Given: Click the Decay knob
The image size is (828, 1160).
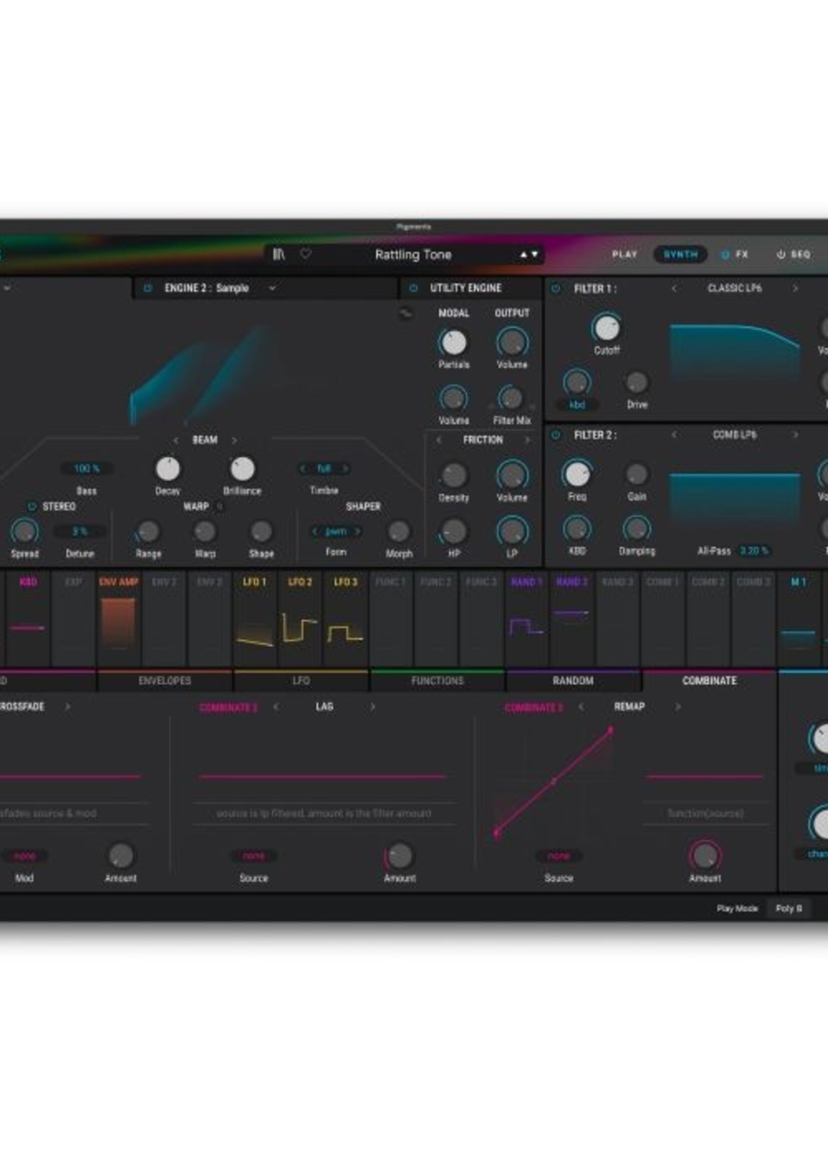Looking at the screenshot, I should click(168, 469).
